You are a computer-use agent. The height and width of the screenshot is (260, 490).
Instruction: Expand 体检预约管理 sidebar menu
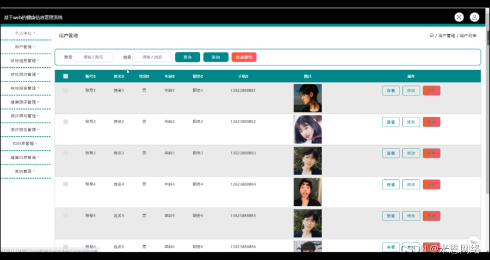click(25, 74)
